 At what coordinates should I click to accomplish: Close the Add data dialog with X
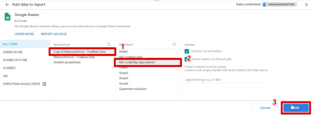click(306, 5)
